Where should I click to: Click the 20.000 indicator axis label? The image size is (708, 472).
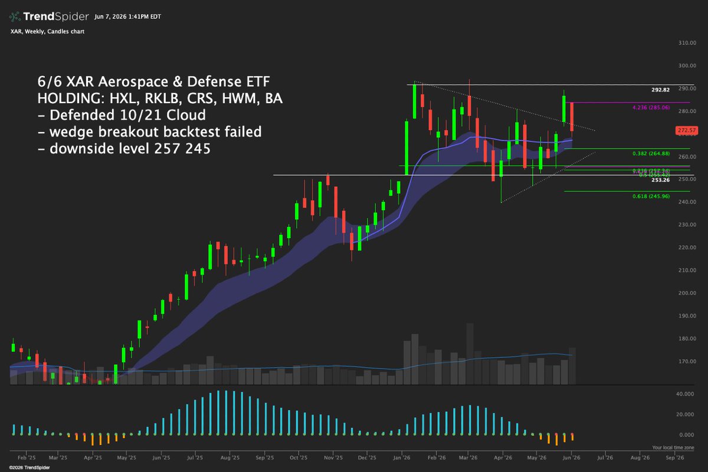[686, 415]
